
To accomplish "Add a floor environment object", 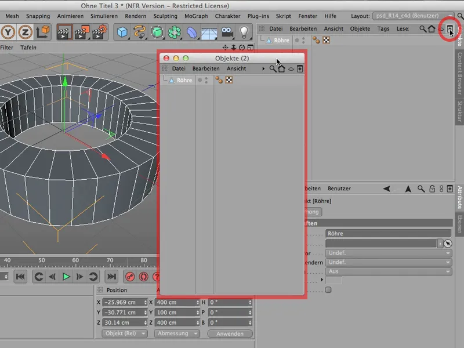I will coord(209,33).
